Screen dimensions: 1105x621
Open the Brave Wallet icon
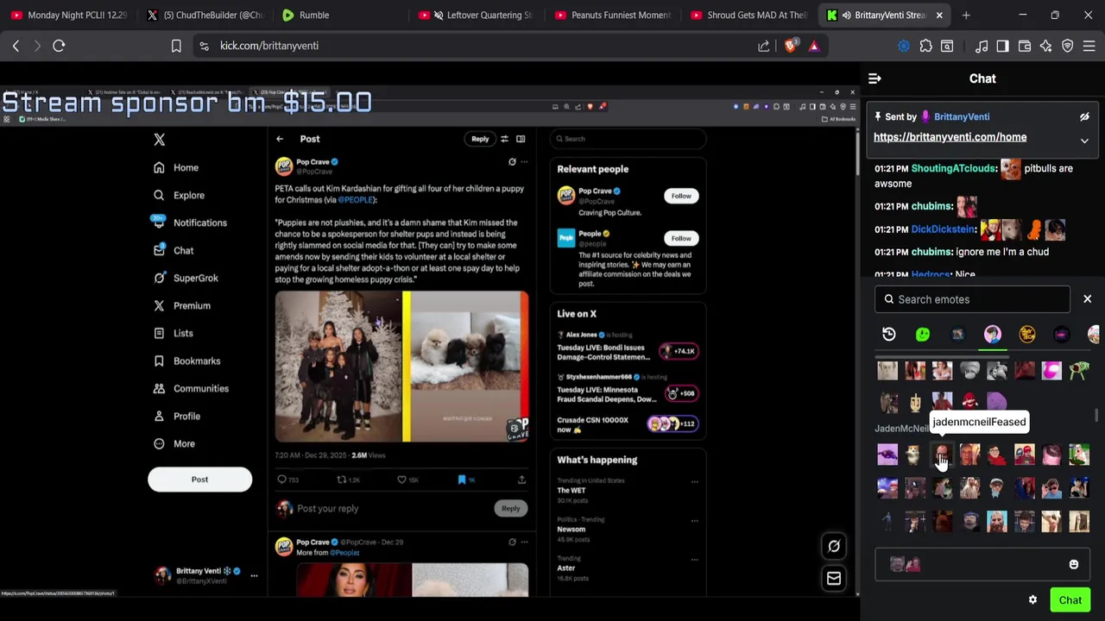1024,46
